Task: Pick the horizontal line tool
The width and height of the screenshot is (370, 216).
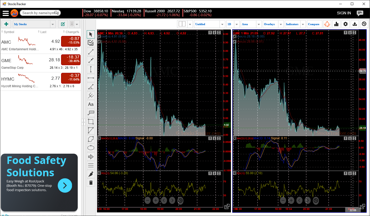Action: 91,78
